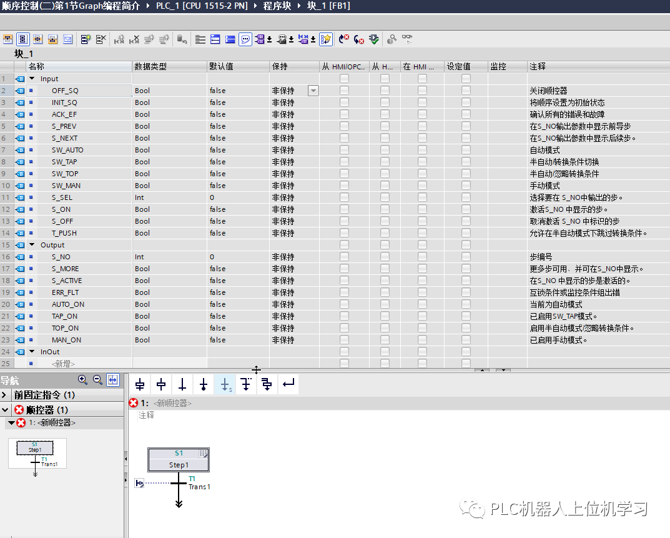The image size is (670, 538).
Task: Click the zoom-in magnifier in navigation panel
Action: click(83, 380)
